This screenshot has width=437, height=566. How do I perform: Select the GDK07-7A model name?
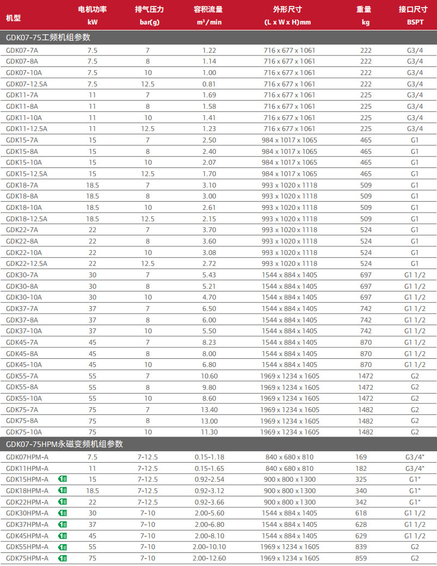22,50
